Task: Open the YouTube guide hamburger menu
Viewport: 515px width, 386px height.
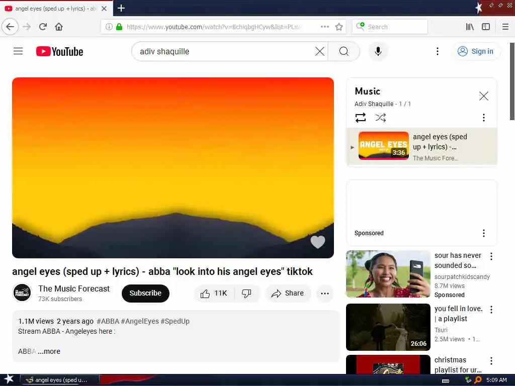Action: [x=18, y=51]
